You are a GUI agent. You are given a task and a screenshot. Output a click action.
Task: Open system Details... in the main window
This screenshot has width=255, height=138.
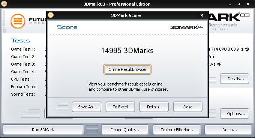tap(235, 79)
